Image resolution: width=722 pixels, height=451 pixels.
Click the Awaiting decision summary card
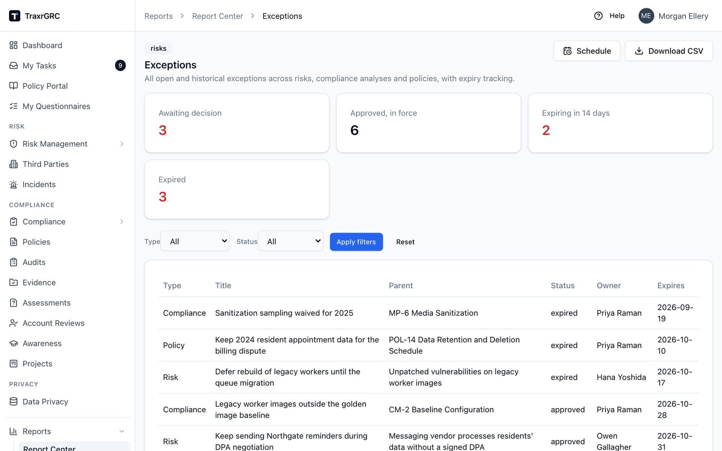237,123
